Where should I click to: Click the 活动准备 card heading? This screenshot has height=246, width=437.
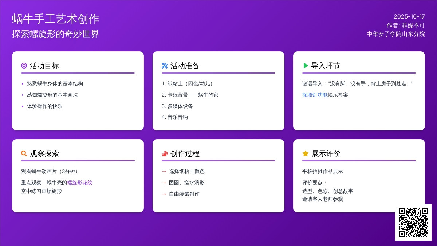[x=185, y=66]
